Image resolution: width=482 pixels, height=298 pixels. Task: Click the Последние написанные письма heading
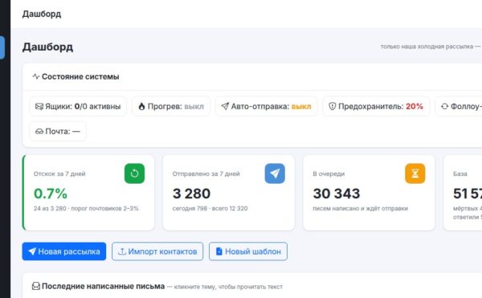tap(104, 286)
